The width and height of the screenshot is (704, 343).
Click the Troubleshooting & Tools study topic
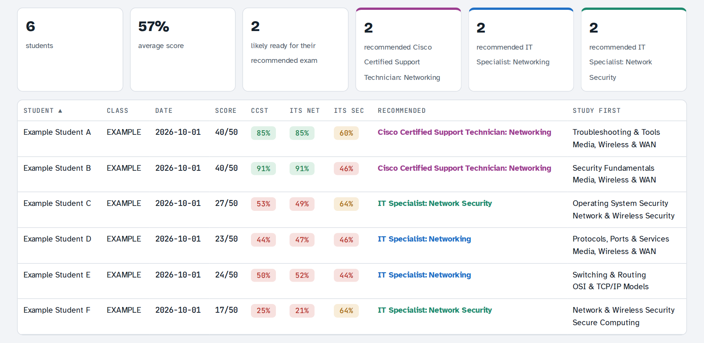point(616,132)
